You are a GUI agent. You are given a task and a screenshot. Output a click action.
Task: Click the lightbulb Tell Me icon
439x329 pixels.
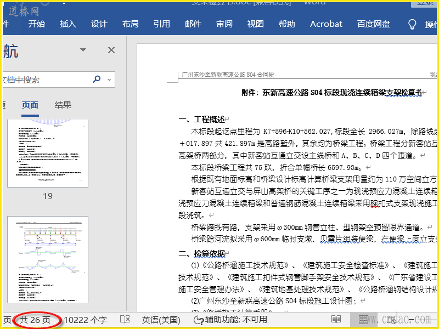[412, 24]
